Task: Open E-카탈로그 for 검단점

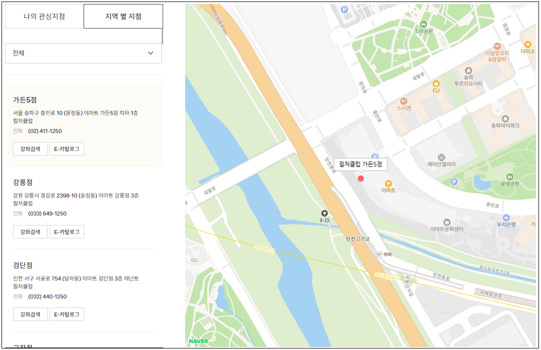Action: pyautogui.click(x=67, y=314)
